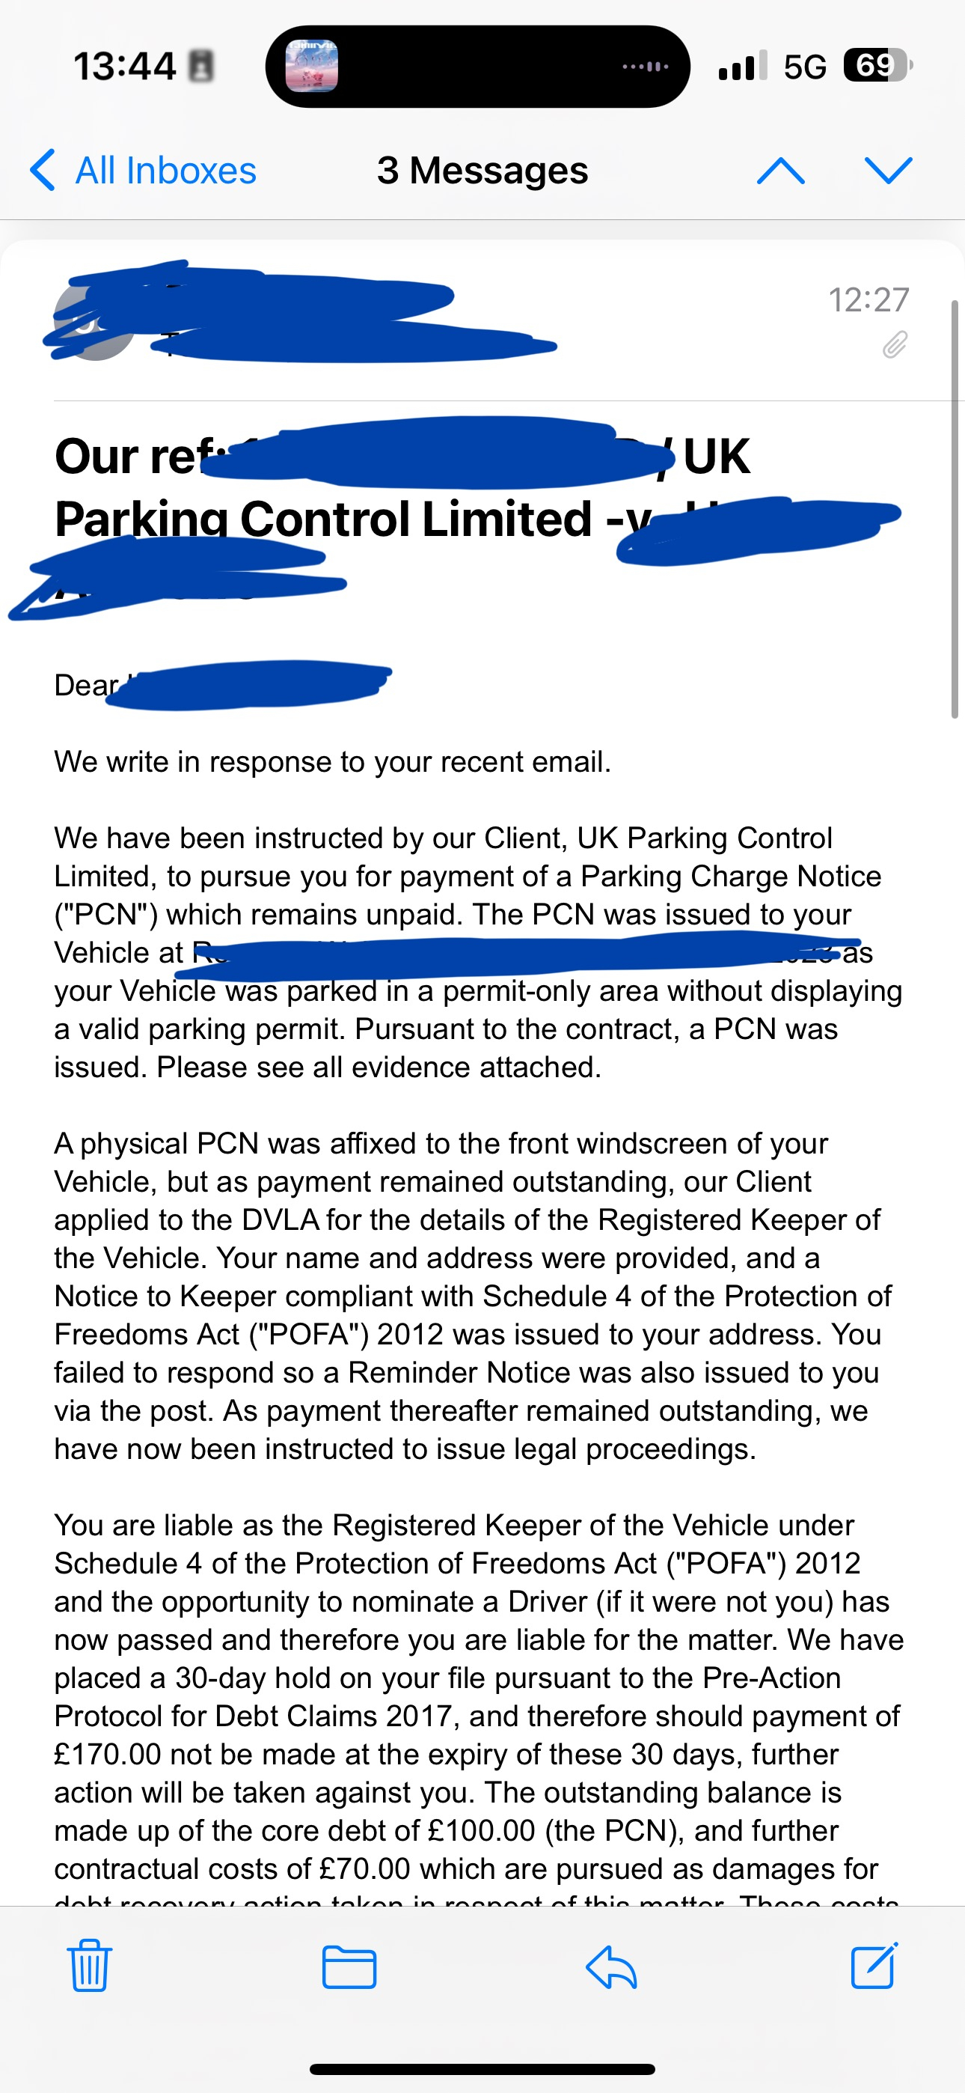This screenshot has height=2093, width=965.
Task: Tap the 13:44 status bar clock
Action: click(x=124, y=66)
